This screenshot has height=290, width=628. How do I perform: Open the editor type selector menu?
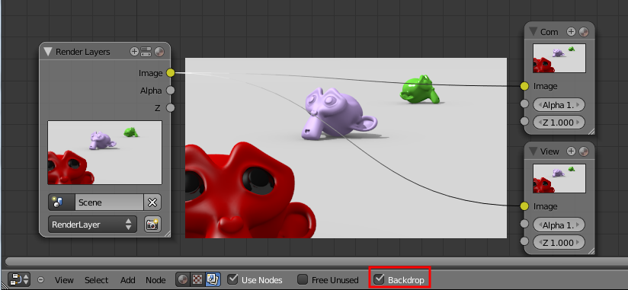tap(20, 279)
